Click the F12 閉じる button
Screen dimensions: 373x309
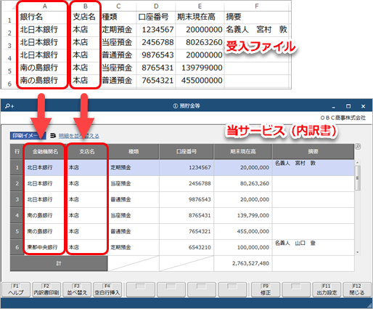click(357, 289)
